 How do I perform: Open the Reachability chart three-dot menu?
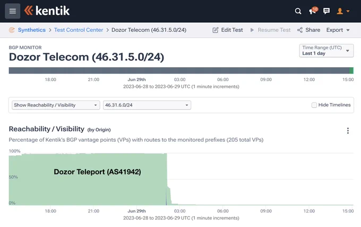348,131
